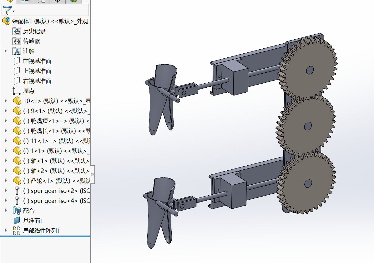
Task: Select the (f) 1<1> tree label
Action: point(56,151)
